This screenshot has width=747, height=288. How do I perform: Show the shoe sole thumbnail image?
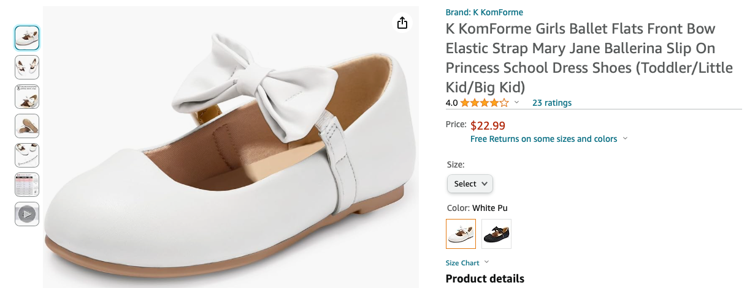[x=27, y=125]
